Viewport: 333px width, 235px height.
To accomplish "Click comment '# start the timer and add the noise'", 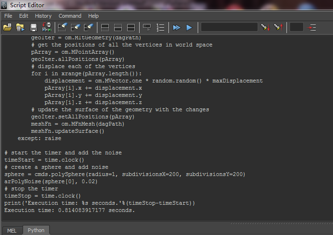I will click(63, 153).
